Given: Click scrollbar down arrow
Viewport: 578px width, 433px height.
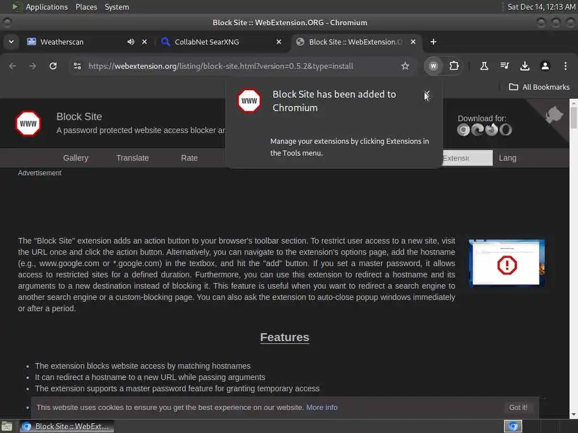Looking at the screenshot, I should click(573, 415).
